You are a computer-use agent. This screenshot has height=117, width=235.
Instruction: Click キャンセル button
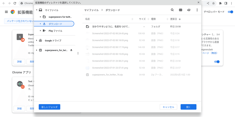[x=168, y=107]
